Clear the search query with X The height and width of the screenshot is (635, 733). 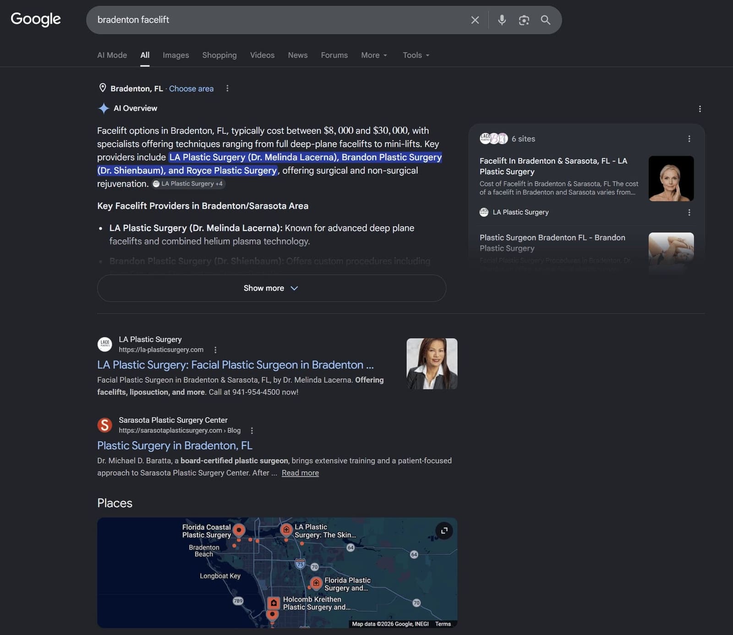click(x=475, y=20)
